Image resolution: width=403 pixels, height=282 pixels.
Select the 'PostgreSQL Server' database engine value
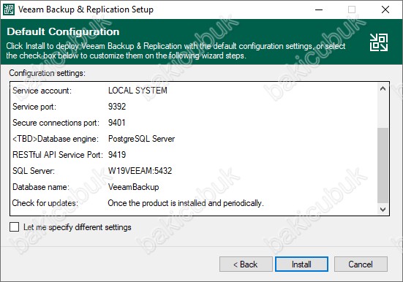141,139
